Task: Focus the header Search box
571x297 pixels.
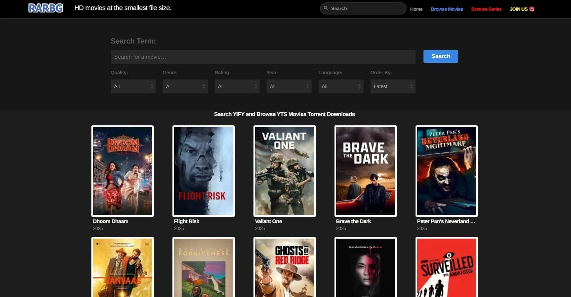Action: (363, 8)
